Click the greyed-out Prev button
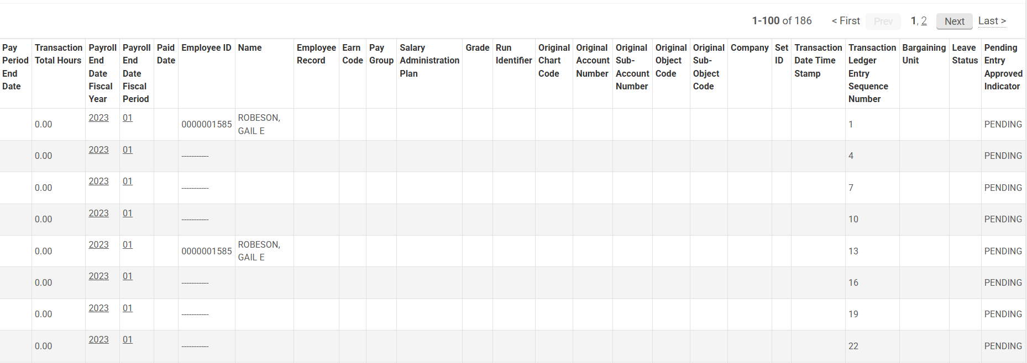The image size is (1027, 363). pyautogui.click(x=883, y=22)
